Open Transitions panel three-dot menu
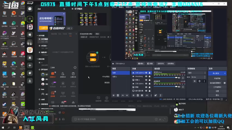Viewport: 232px width, 130px height. 204,81
